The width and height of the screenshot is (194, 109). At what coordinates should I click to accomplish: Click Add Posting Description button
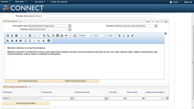[x=28, y=81]
